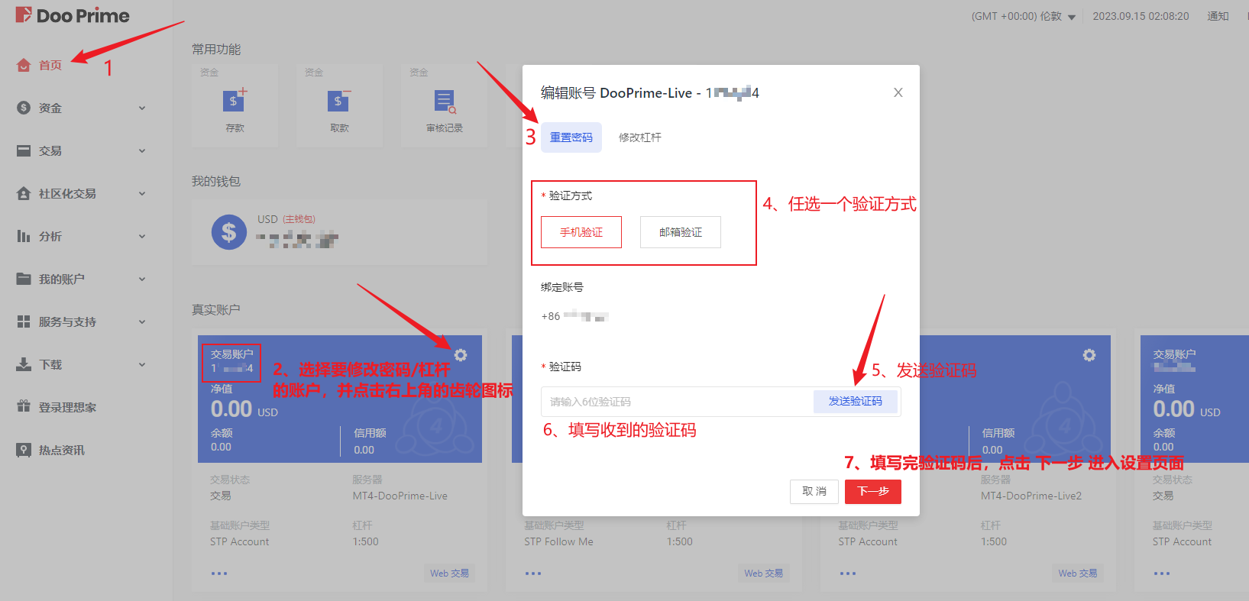Click the 资金 dollar icon in sidebar

click(24, 108)
